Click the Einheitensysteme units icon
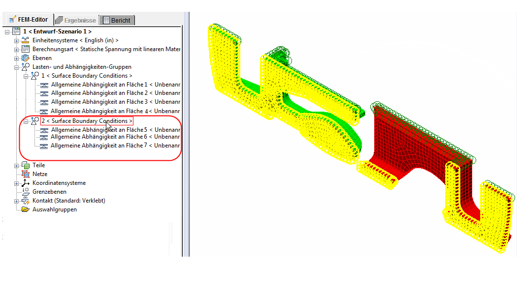This screenshot has height=296, width=517. (26, 40)
